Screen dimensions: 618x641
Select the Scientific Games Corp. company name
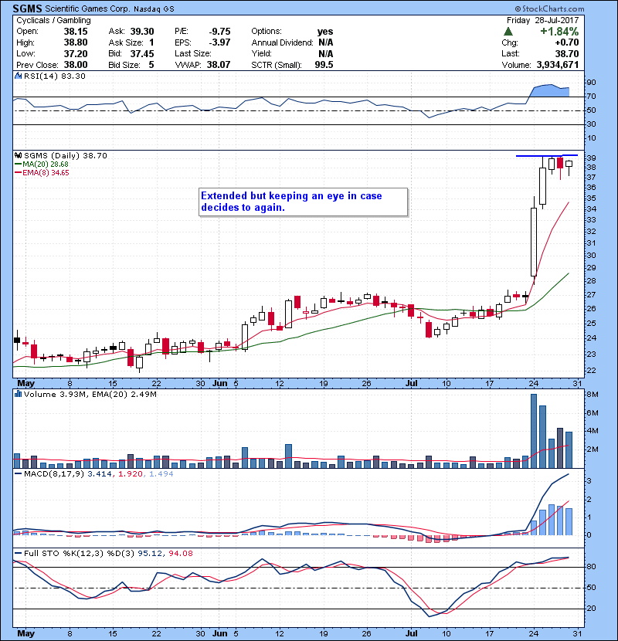pyautogui.click(x=87, y=8)
